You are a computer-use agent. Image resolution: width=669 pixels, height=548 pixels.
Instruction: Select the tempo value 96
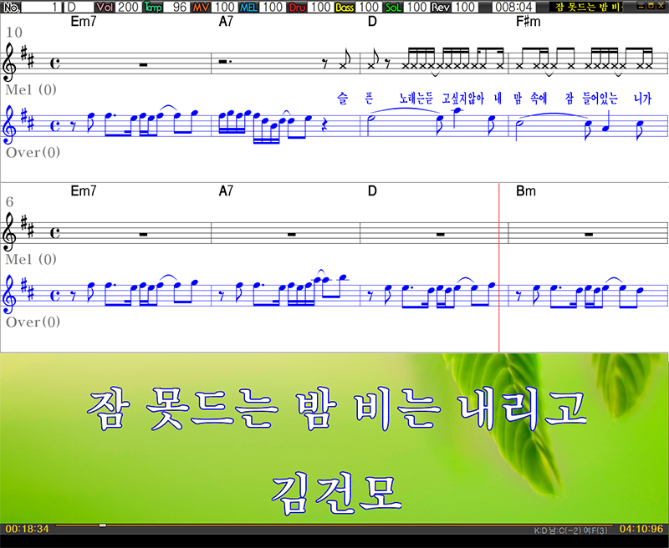[x=176, y=7]
